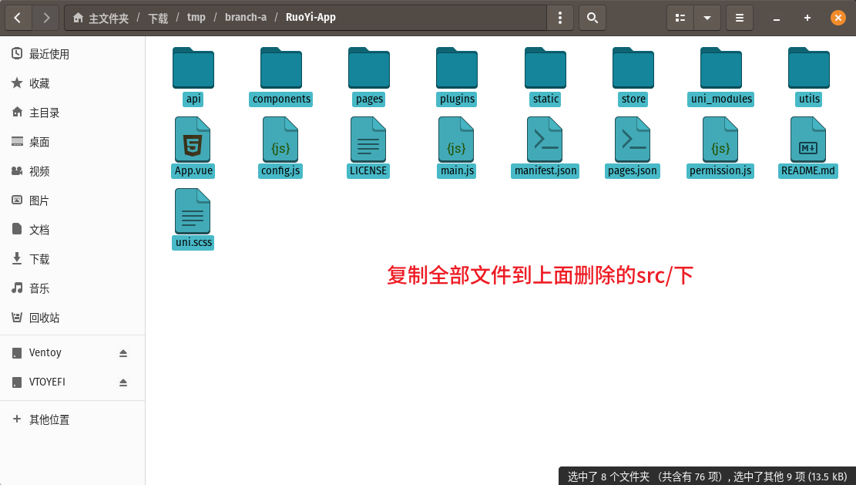Click the uni_modules folder
The image size is (856, 485).
click(x=721, y=69)
